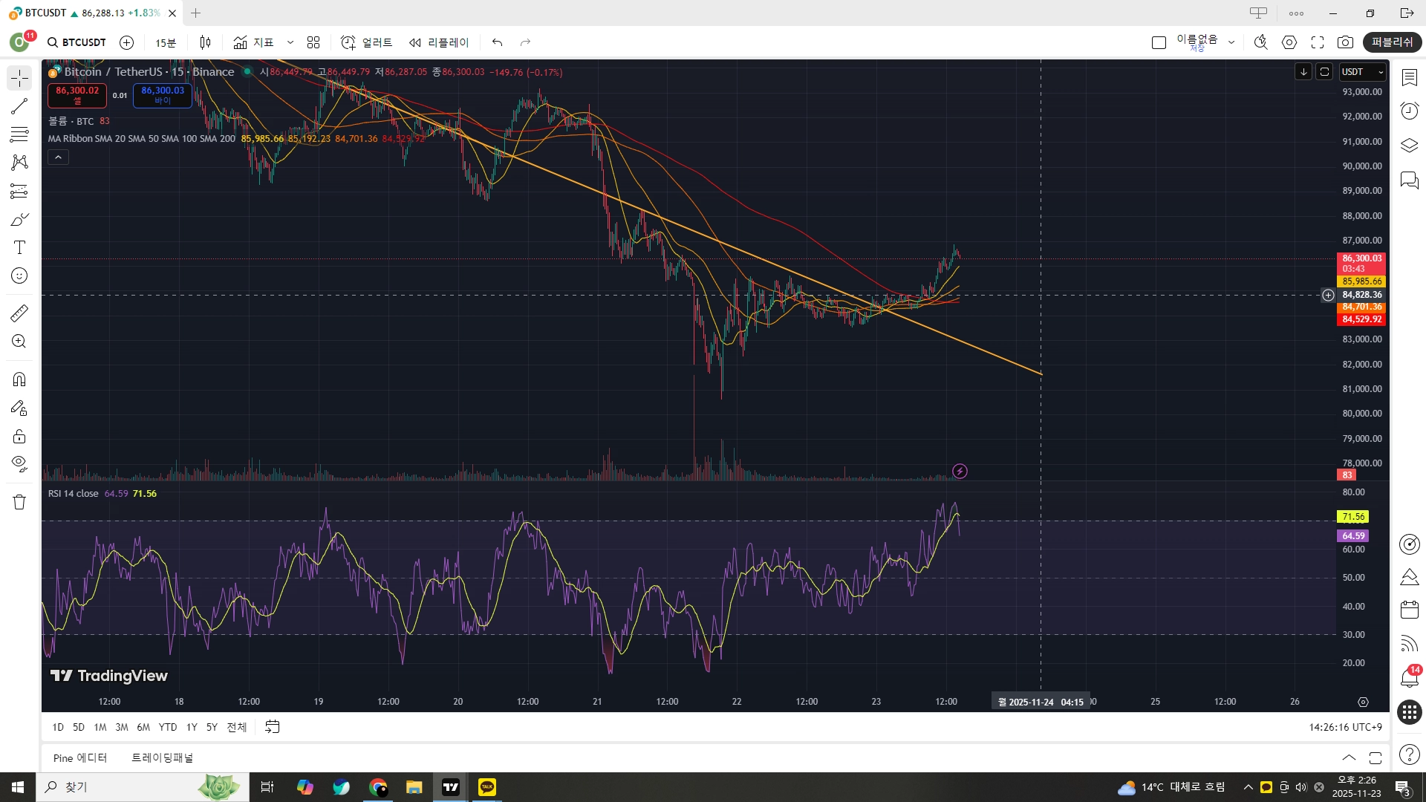Take a chart snapshot with the camera icon

point(1345,42)
